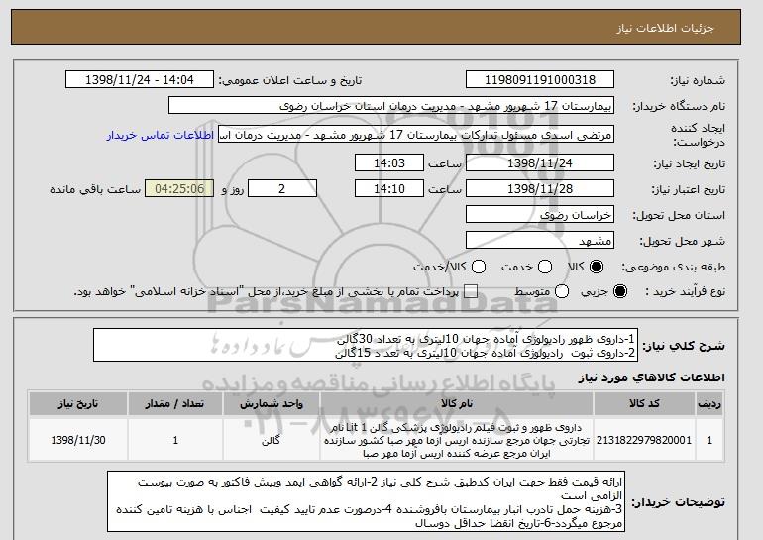
Task: Select the کالا/خدمت radio button
Action: click(479, 267)
